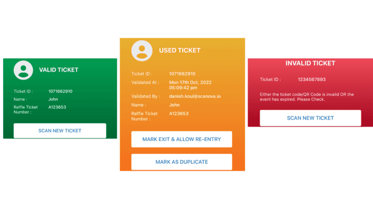Click the Validated At label

[145, 82]
